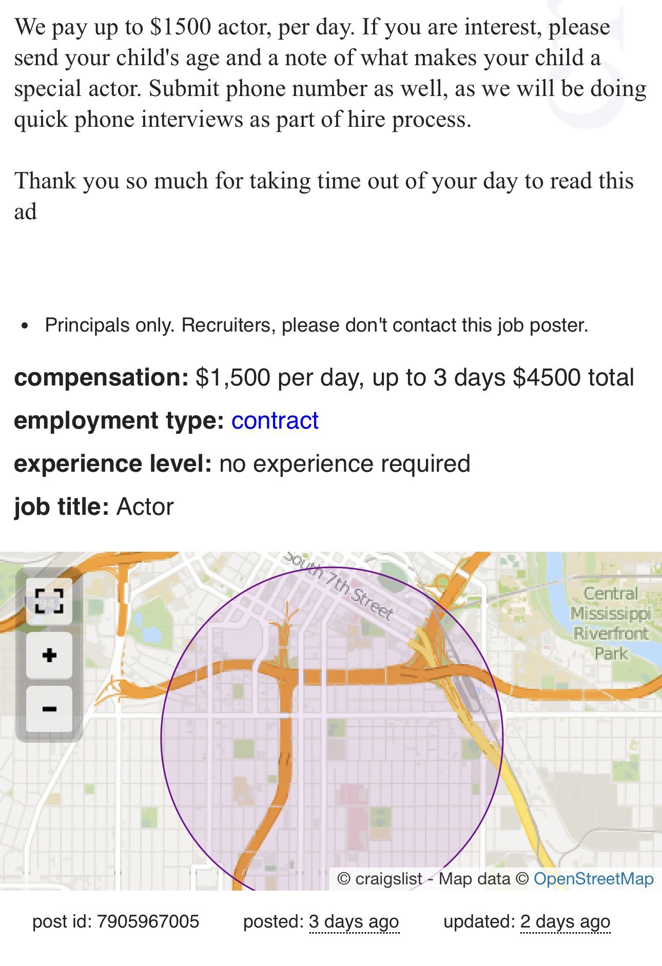Toggle the map fullscreen view icon

click(x=49, y=601)
